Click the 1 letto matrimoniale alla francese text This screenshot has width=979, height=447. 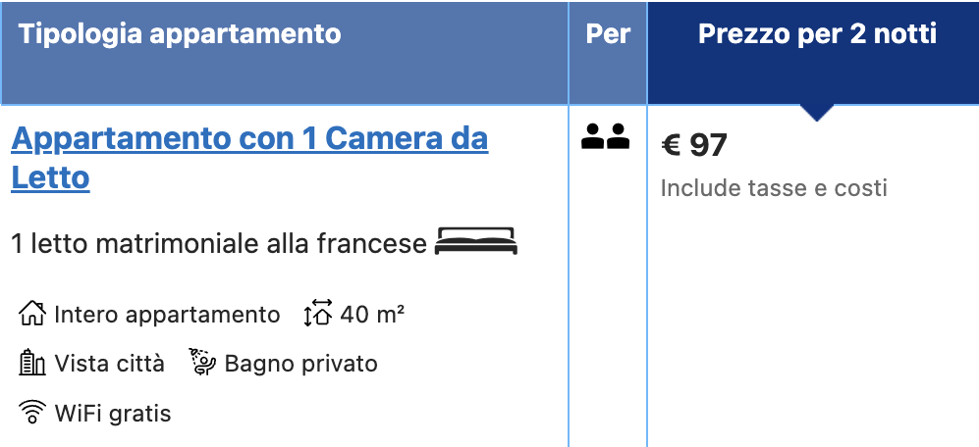(219, 243)
